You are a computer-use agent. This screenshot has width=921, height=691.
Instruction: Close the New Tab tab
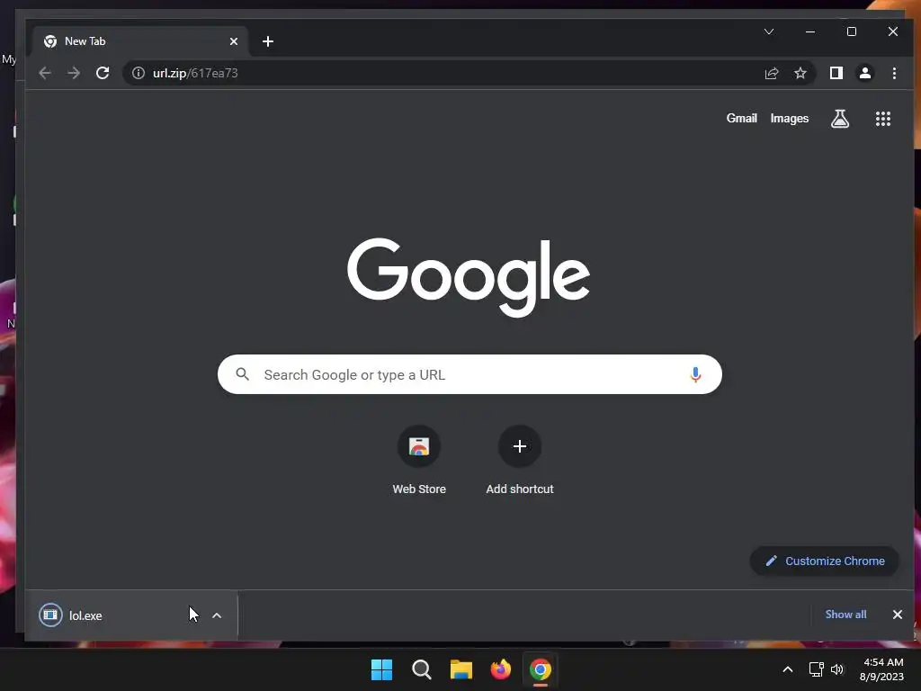point(234,41)
